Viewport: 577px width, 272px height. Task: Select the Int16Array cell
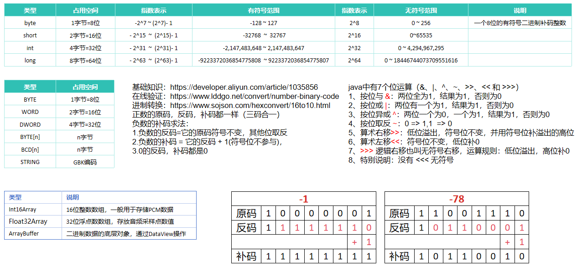pos(33,210)
